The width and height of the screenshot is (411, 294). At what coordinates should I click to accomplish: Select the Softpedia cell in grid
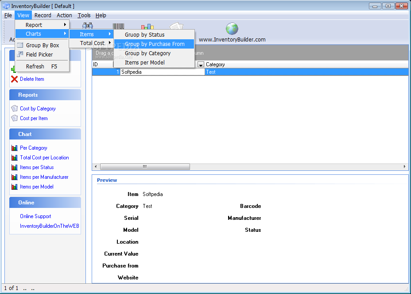(x=163, y=72)
